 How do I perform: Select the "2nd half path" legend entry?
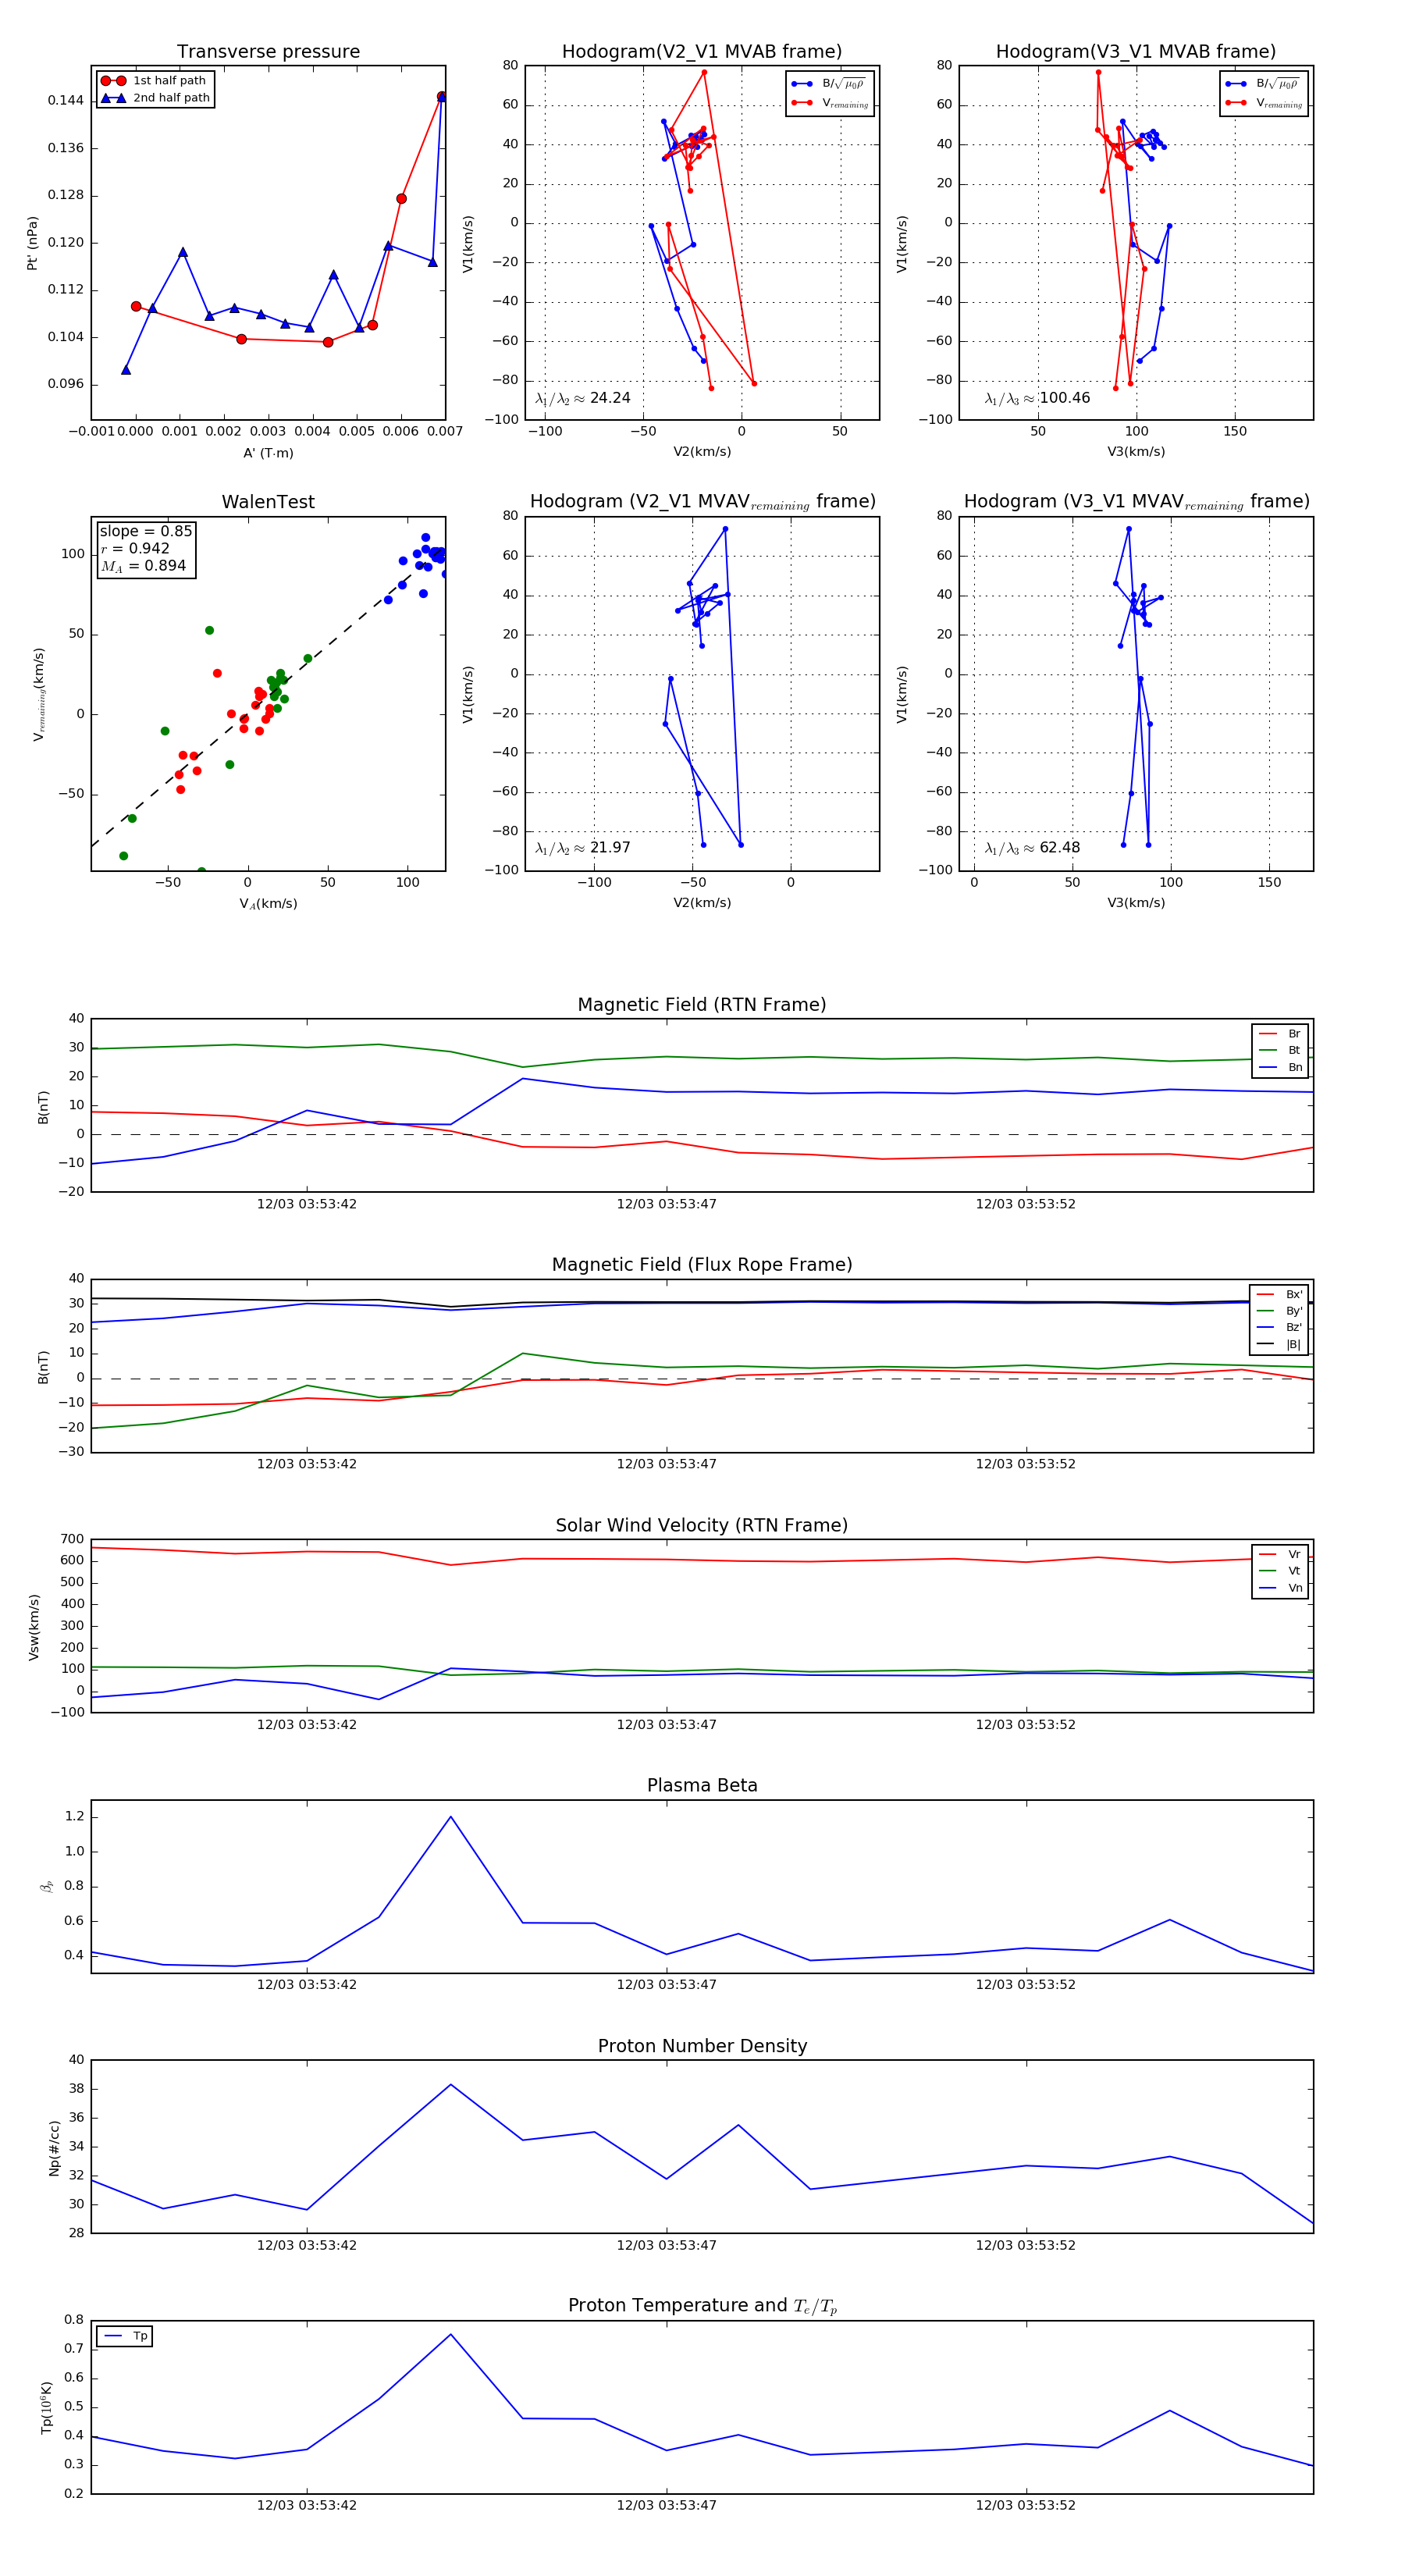click(x=155, y=98)
